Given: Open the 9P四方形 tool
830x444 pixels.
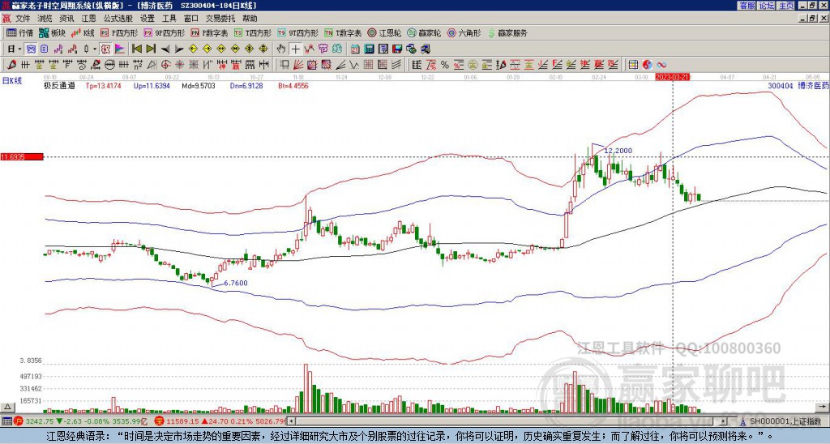Looking at the screenshot, I should point(164,32).
